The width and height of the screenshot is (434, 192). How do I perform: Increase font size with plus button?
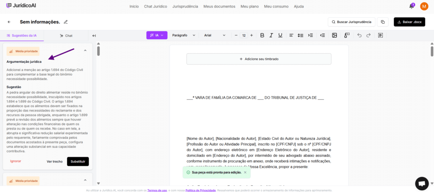(251, 35)
